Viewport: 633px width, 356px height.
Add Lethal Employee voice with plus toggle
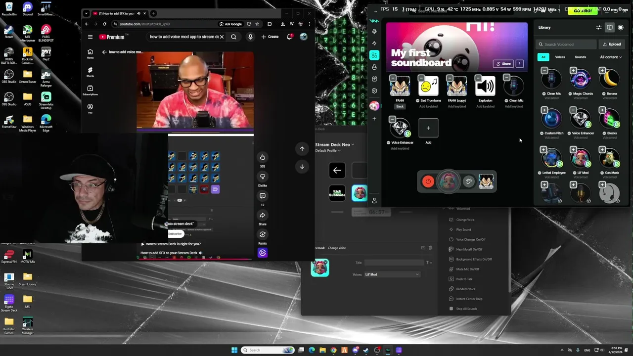[x=544, y=149]
